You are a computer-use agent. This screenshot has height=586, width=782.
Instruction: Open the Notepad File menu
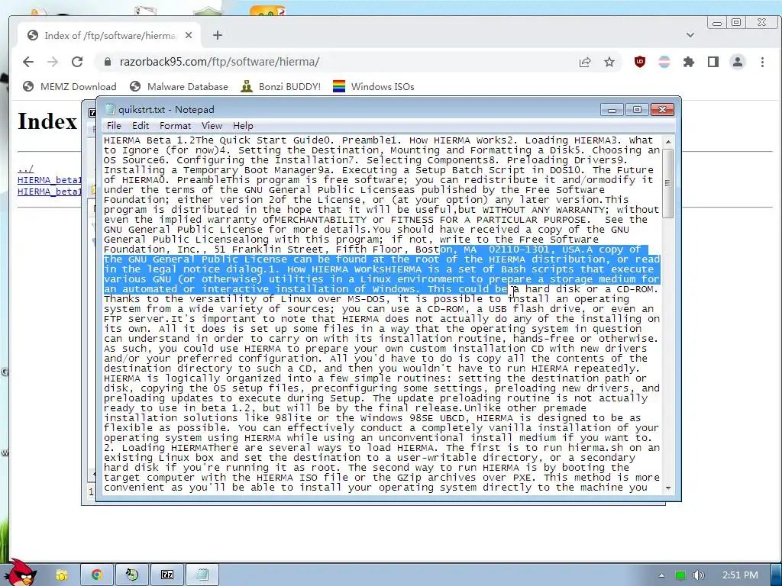(114, 126)
